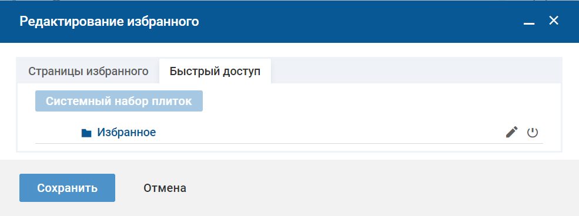Collapse the dialog using the underscore icon
579x216 pixels.
point(529,23)
